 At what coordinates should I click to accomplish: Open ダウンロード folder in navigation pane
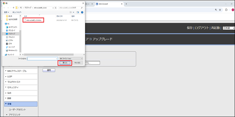click(x=11, y=30)
